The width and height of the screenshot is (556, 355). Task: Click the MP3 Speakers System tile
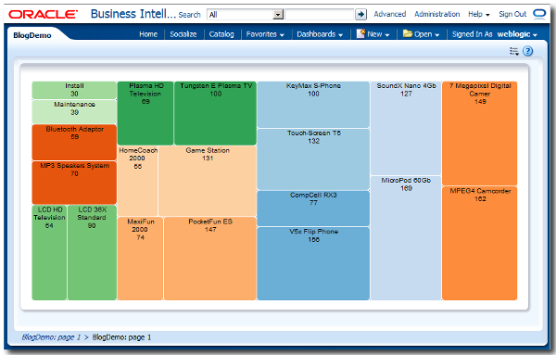click(x=74, y=183)
